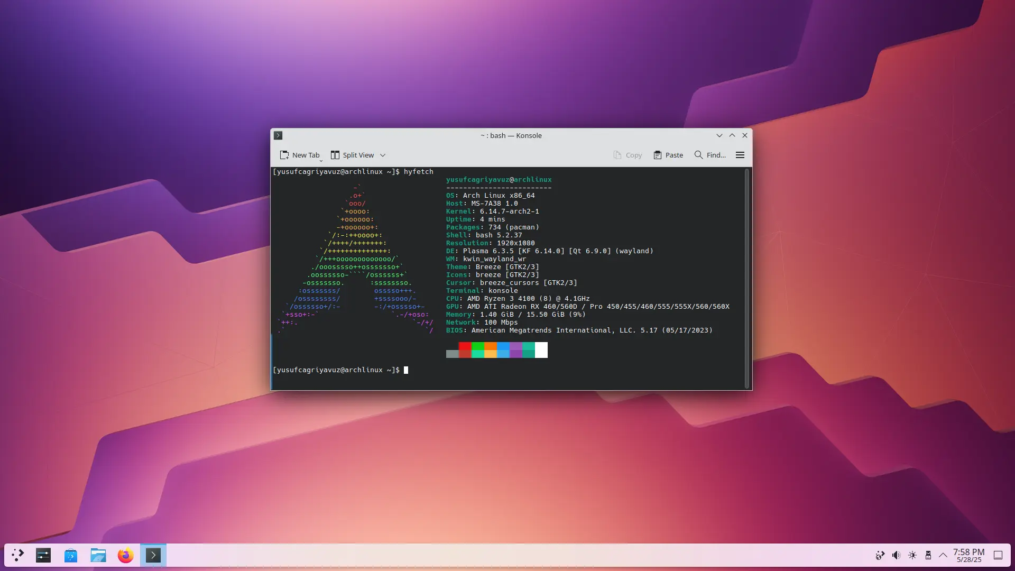Click the red color block in the terminal
Viewport: 1015px width, 571px height.
(x=465, y=350)
